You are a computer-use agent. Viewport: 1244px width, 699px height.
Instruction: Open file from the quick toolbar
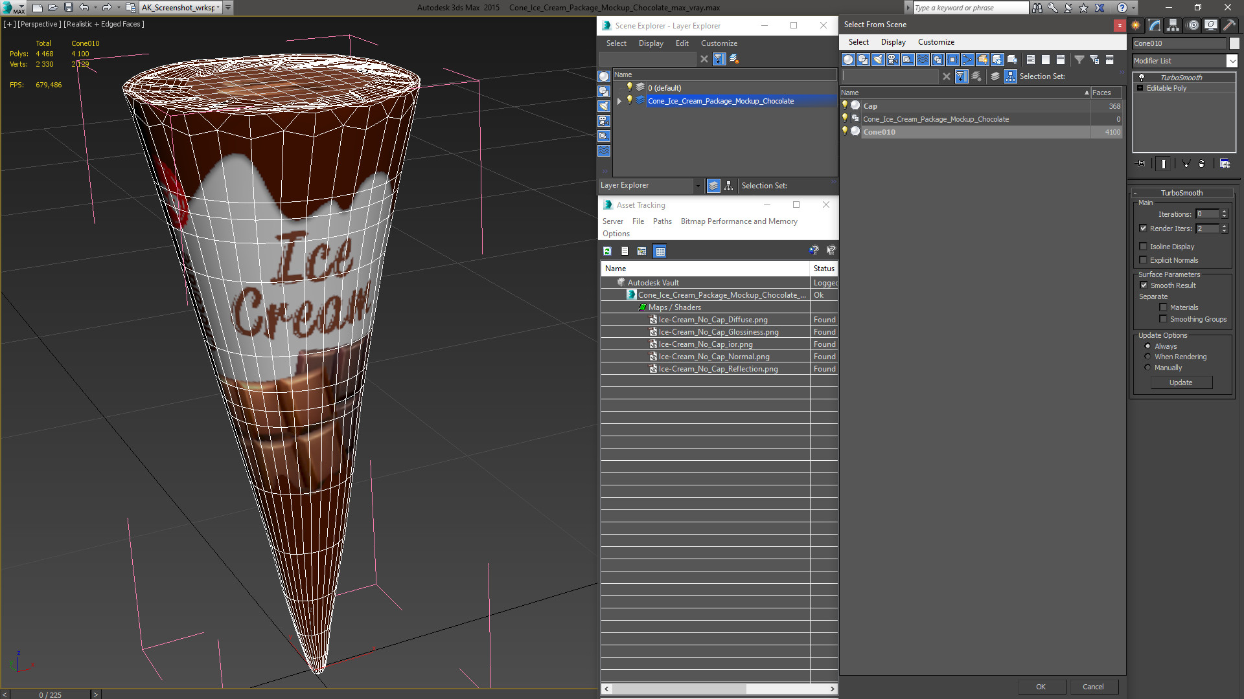pos(52,8)
